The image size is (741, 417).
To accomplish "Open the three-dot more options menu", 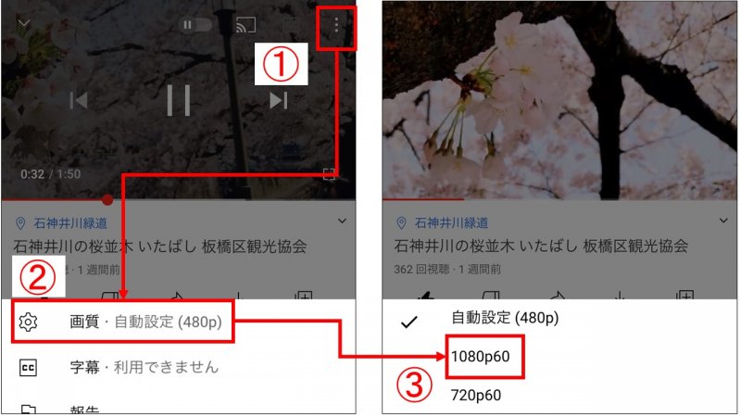I will (x=336, y=26).
